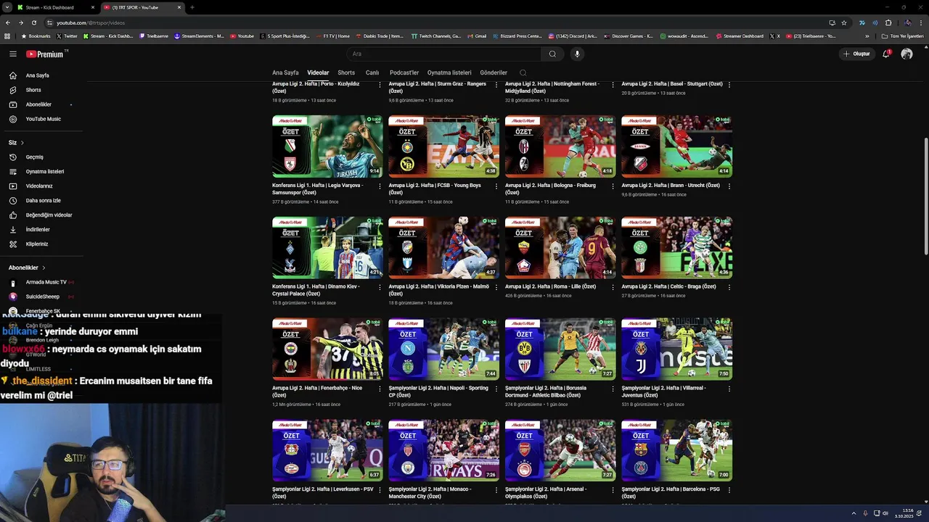Click the channel search magnifier icon
This screenshot has width=929, height=522.
click(x=523, y=72)
